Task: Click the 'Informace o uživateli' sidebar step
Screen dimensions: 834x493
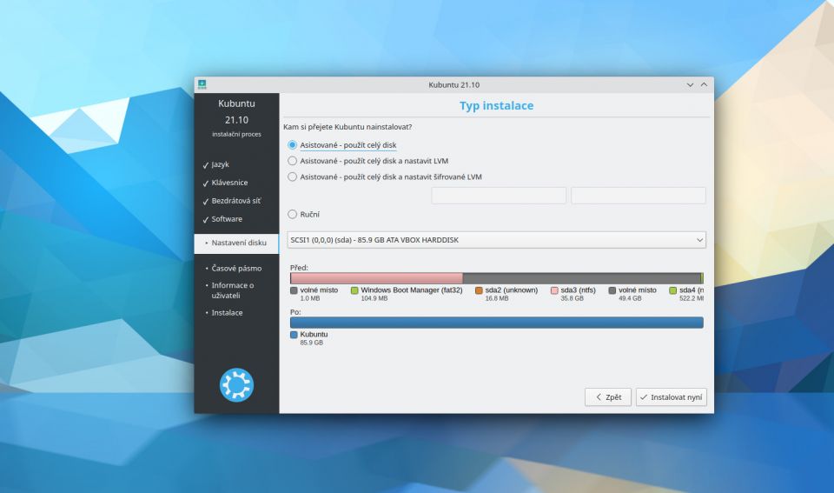Action: [x=233, y=290]
